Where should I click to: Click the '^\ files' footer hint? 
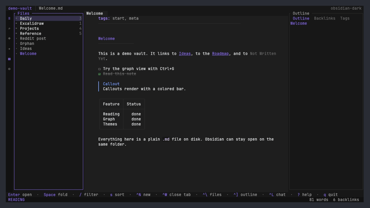(212, 195)
